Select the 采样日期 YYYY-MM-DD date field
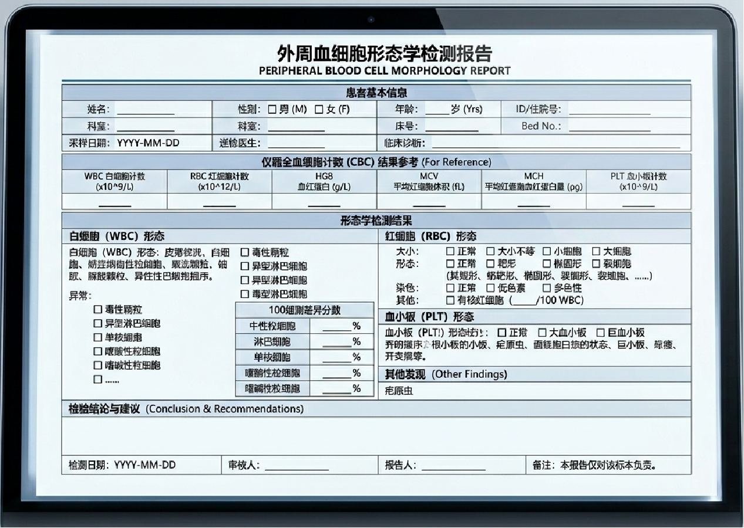This screenshot has height=528, width=744. coord(148,143)
